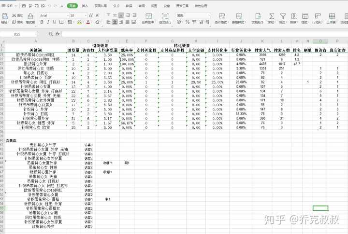Apply the yellow fill color
348x234 pixels.
79,22
